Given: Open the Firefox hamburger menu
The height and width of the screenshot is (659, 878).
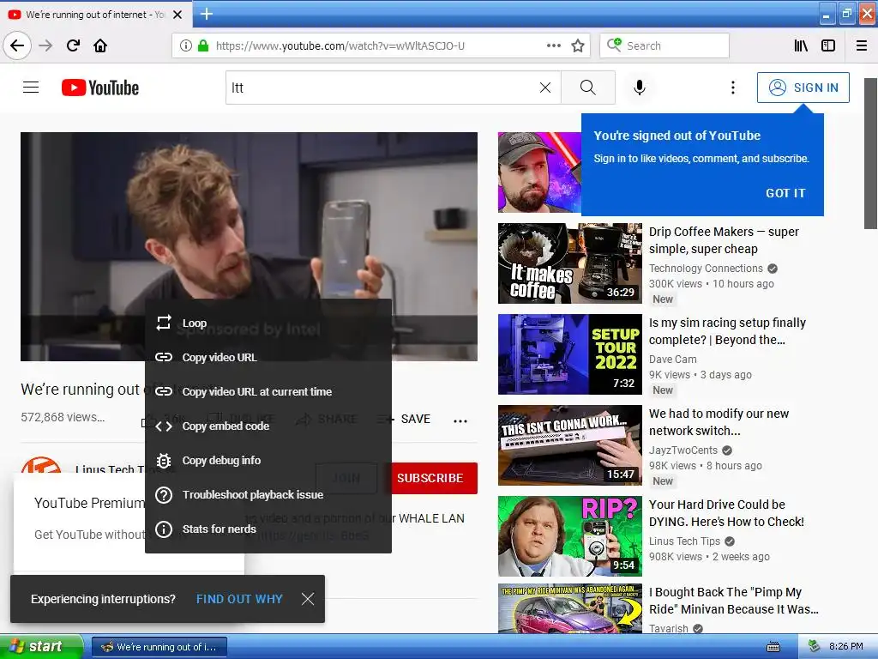Looking at the screenshot, I should [862, 45].
